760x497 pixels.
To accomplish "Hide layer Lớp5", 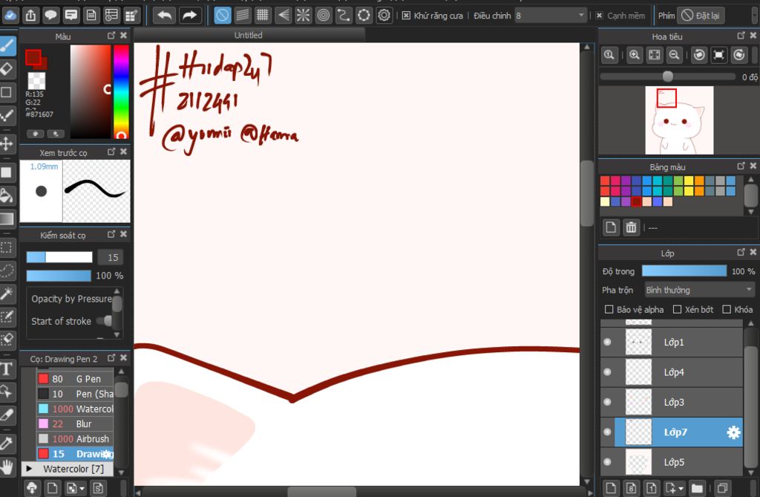I will pyautogui.click(x=607, y=462).
